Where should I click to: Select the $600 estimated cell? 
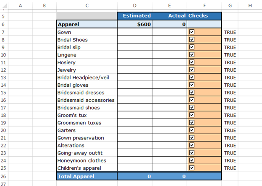click(135, 24)
